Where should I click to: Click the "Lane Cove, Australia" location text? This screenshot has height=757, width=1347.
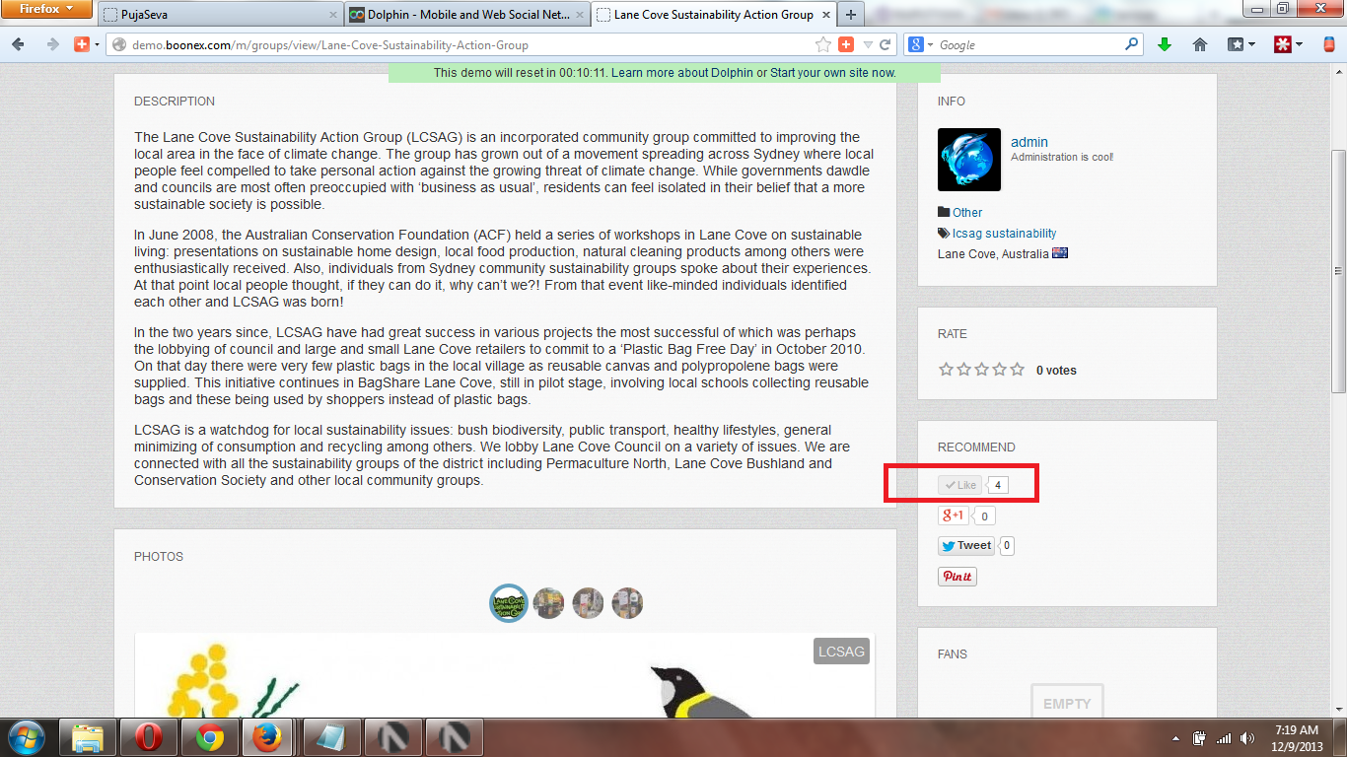click(x=993, y=253)
